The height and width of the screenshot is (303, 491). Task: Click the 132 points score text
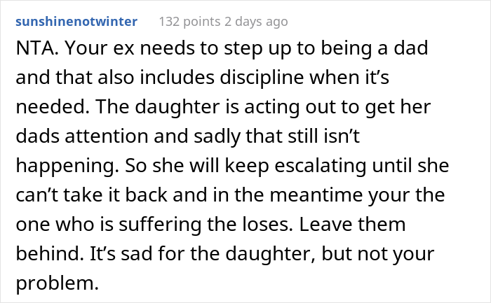[x=190, y=22]
